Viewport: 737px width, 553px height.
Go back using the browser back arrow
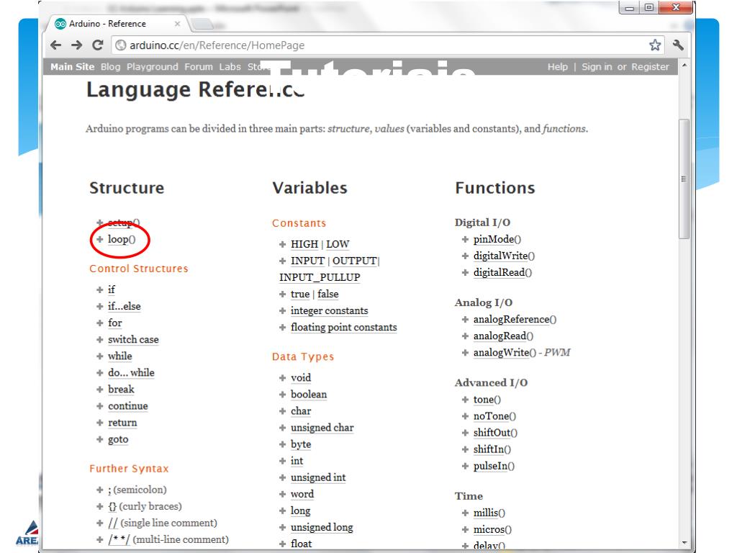tap(56, 45)
